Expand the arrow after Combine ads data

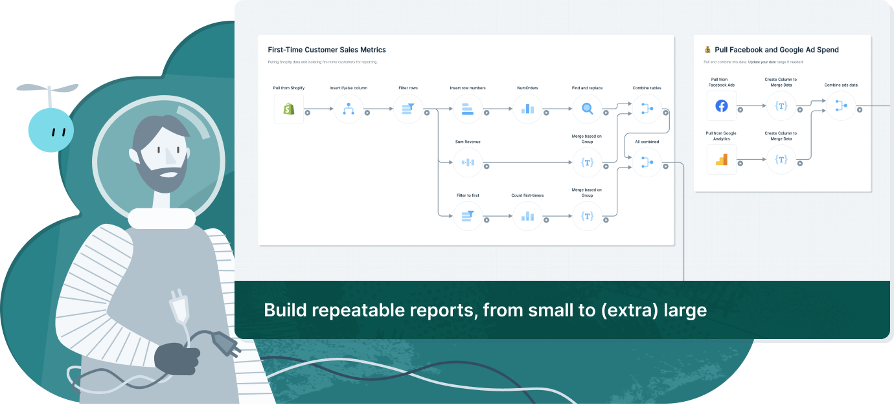[x=860, y=111]
